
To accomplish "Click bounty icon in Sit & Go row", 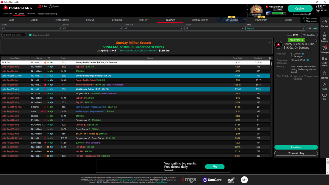I will [45, 62].
